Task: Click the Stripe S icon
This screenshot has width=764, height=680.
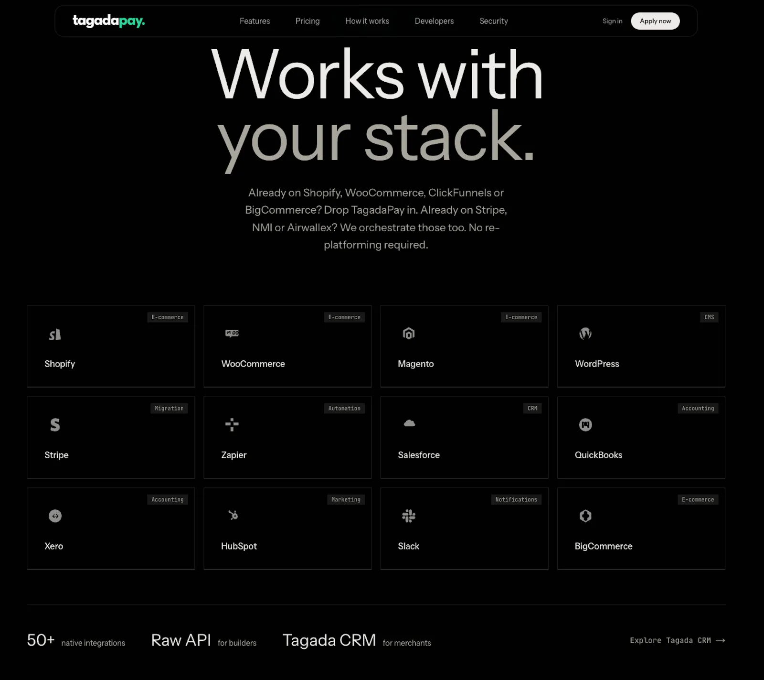Action: (55, 424)
